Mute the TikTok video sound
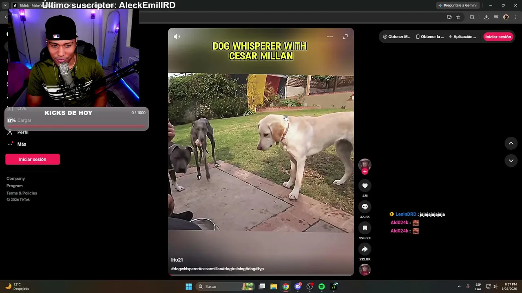Screen dimensions: 522x293 pos(177,37)
